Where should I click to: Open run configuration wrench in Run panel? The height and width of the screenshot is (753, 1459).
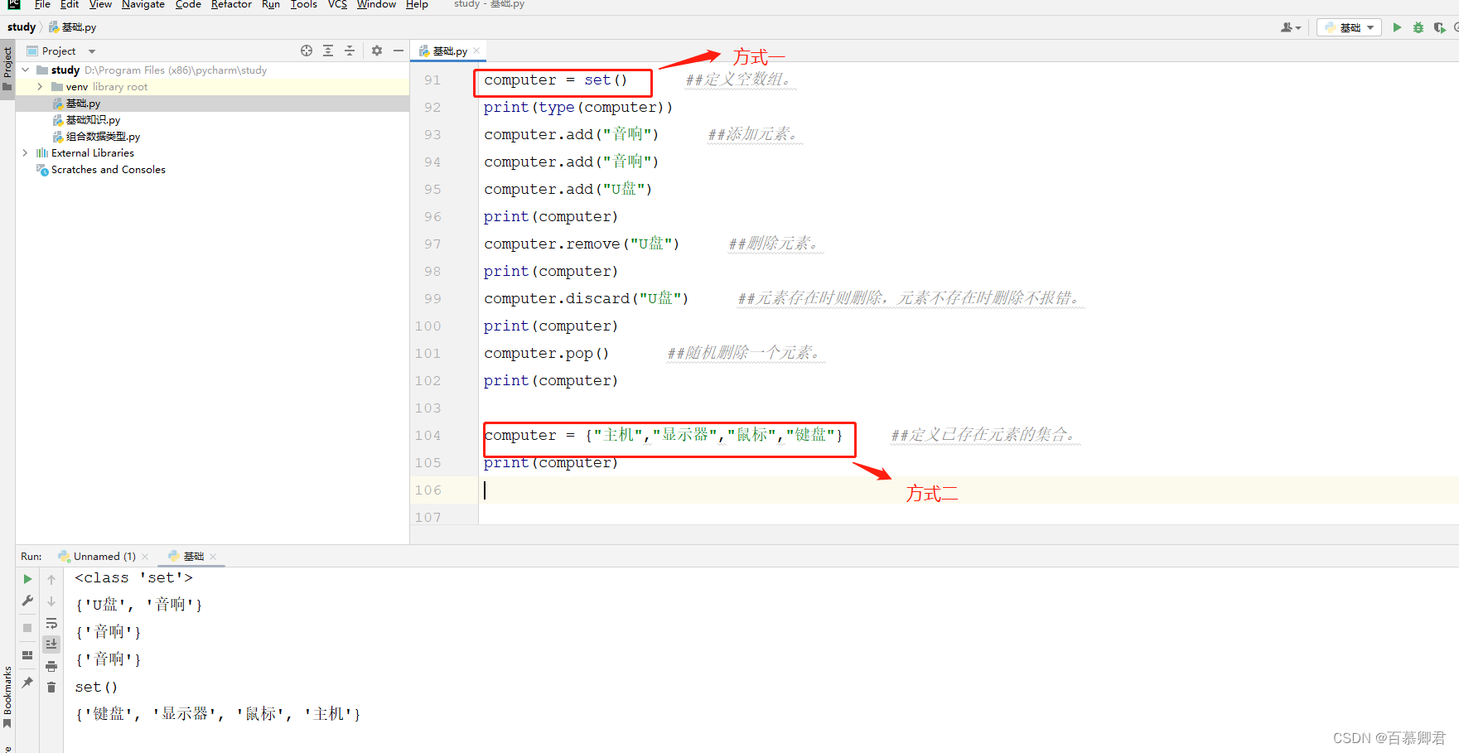coord(27,601)
